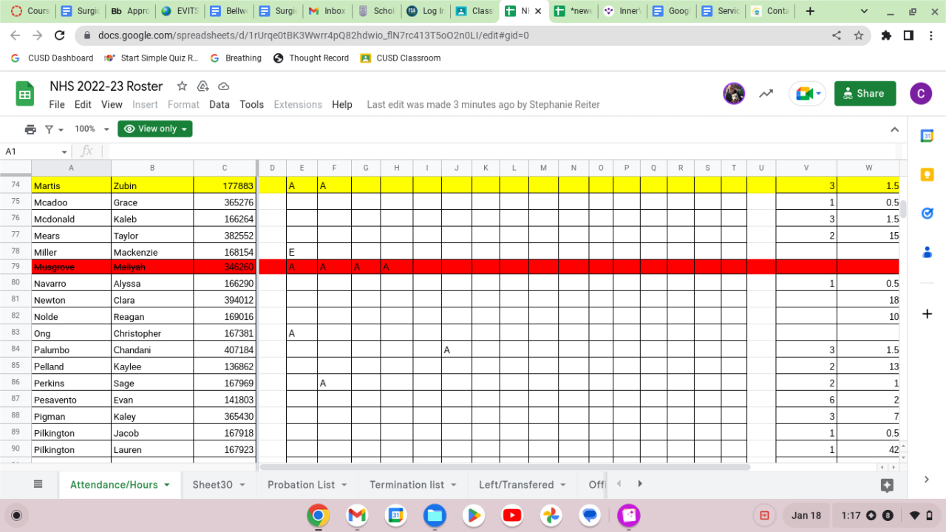Open Google Keep side panel
Screen dimensions: 946x532
[927, 174]
